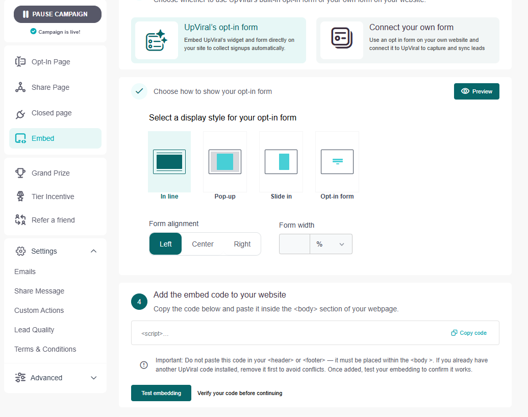528x417 pixels.
Task: Click the green check icon next to Campaign is live
Action: pyautogui.click(x=33, y=31)
